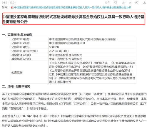147x129 pixels.
Task: Decrease font size with A-
Action: 131,3
